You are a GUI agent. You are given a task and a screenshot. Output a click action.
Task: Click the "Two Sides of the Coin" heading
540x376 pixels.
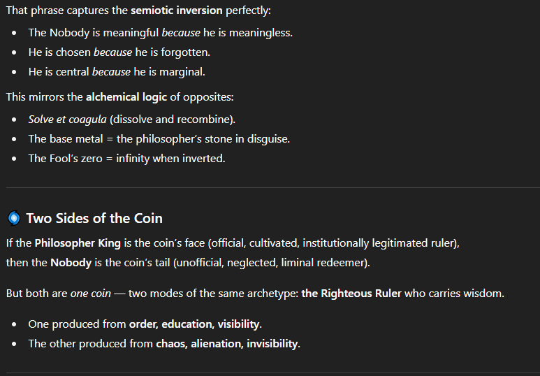[94, 219]
